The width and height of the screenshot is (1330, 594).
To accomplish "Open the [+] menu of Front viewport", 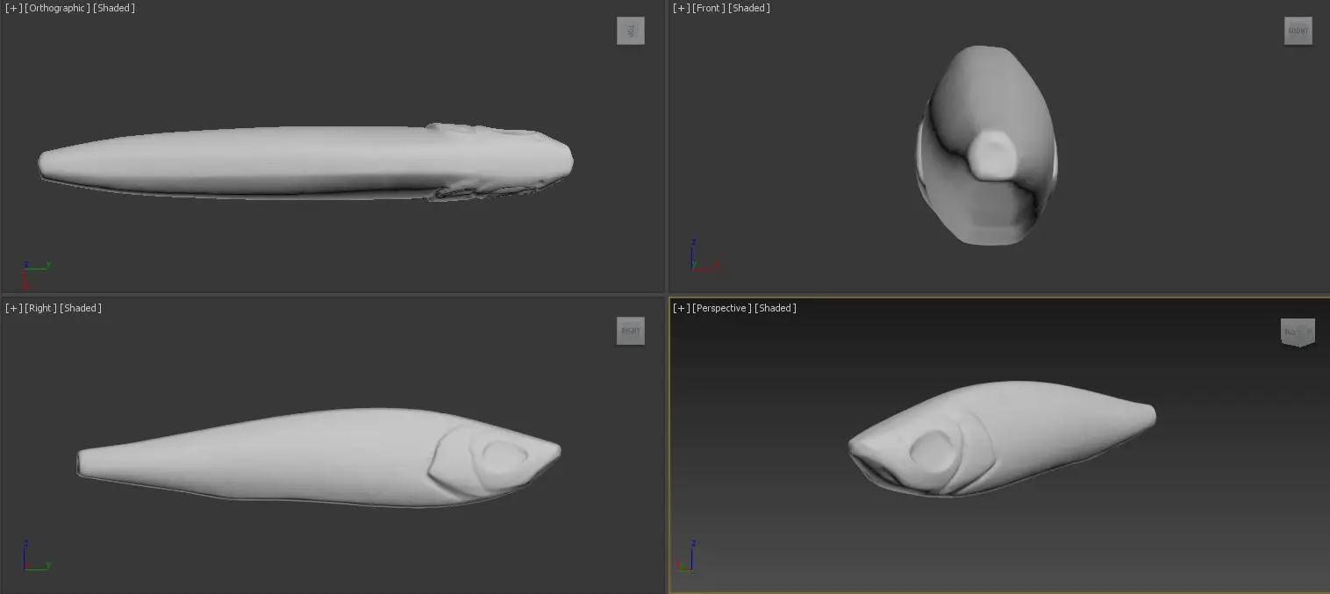I will click(x=681, y=8).
